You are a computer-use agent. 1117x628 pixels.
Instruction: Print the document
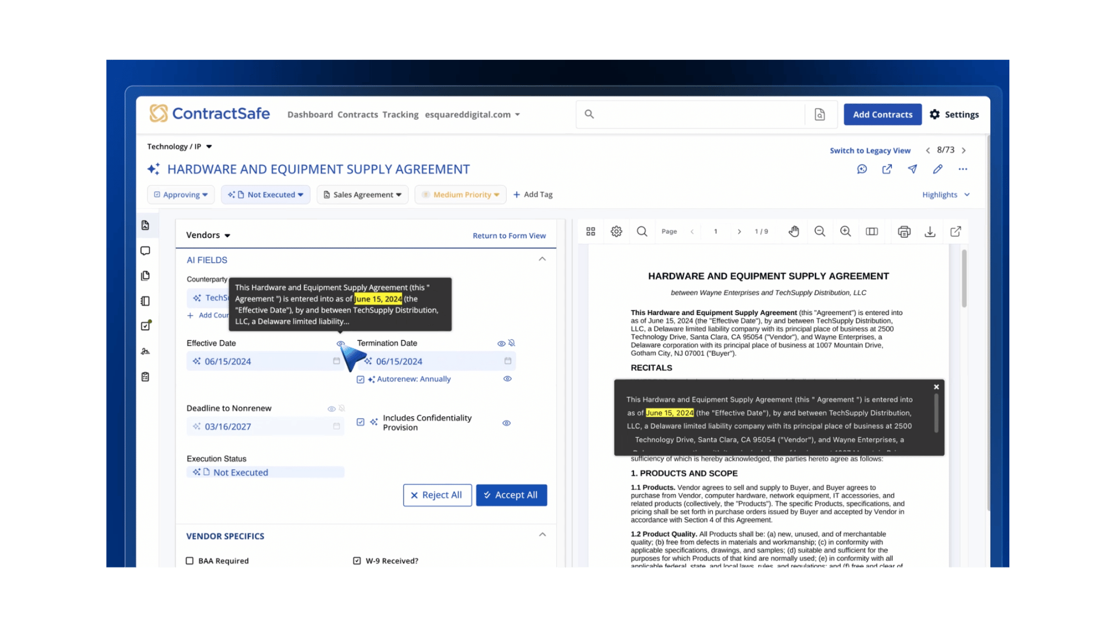(904, 231)
